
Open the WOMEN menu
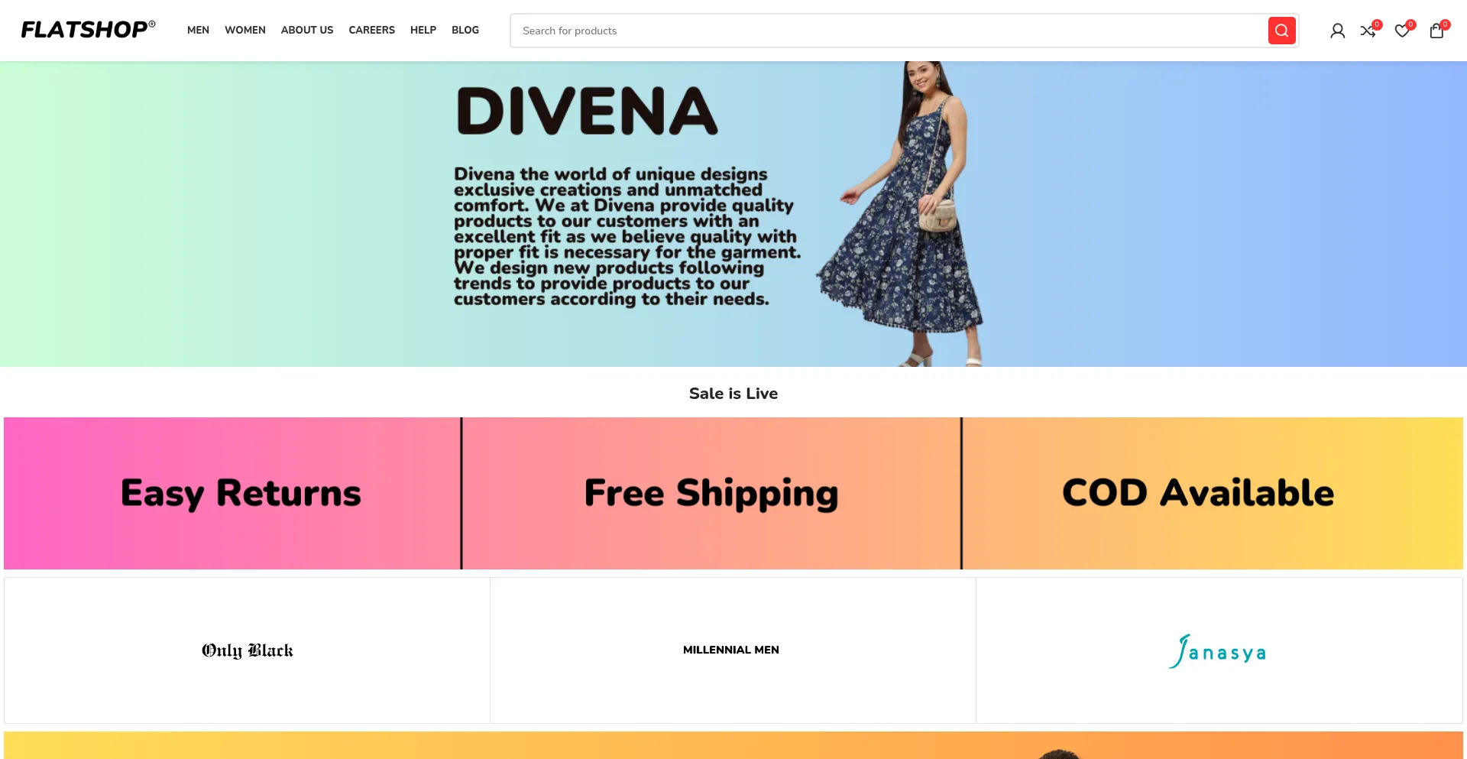point(245,30)
